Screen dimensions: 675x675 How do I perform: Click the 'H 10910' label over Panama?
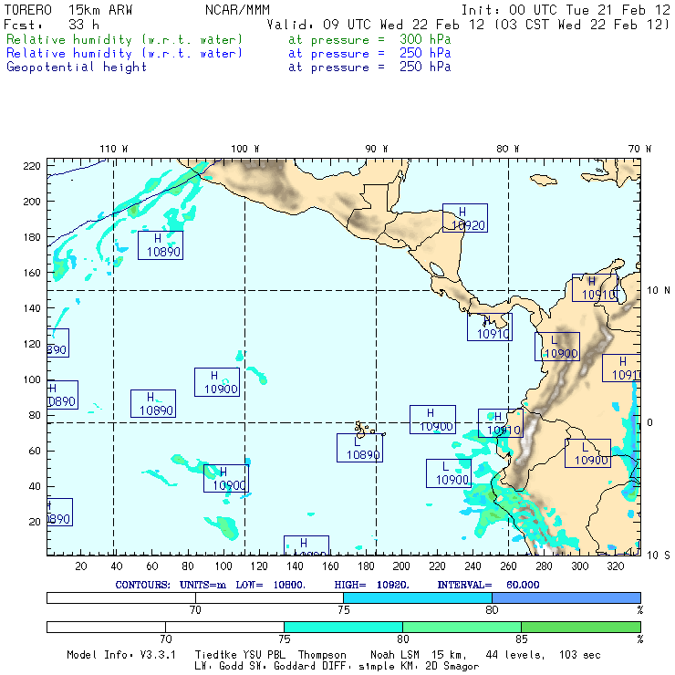pos(490,327)
